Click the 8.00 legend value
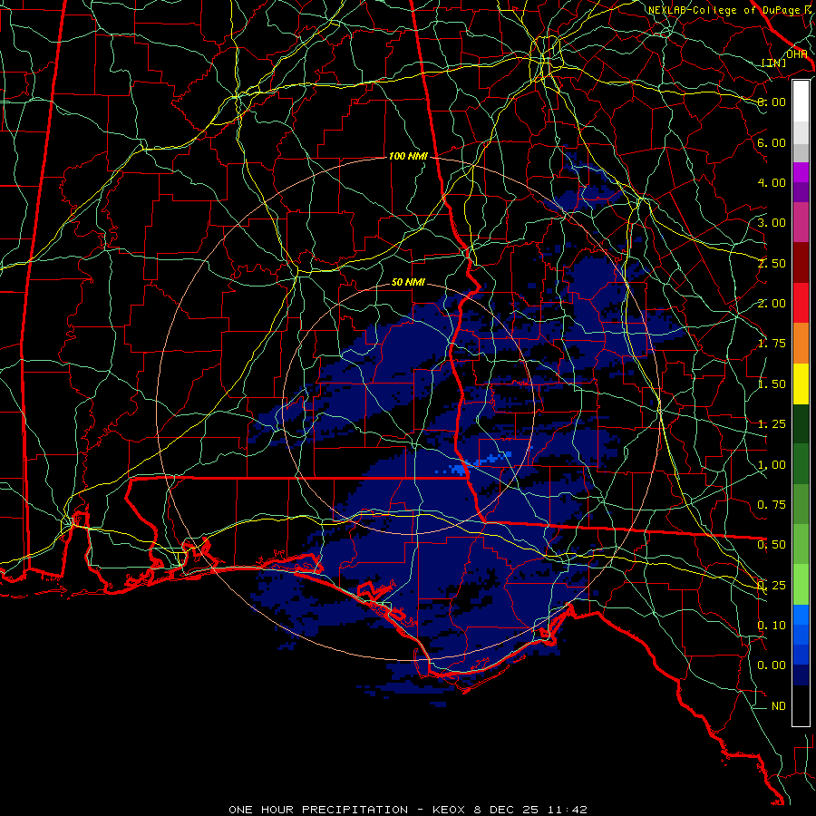Image resolution: width=816 pixels, height=816 pixels. click(771, 102)
